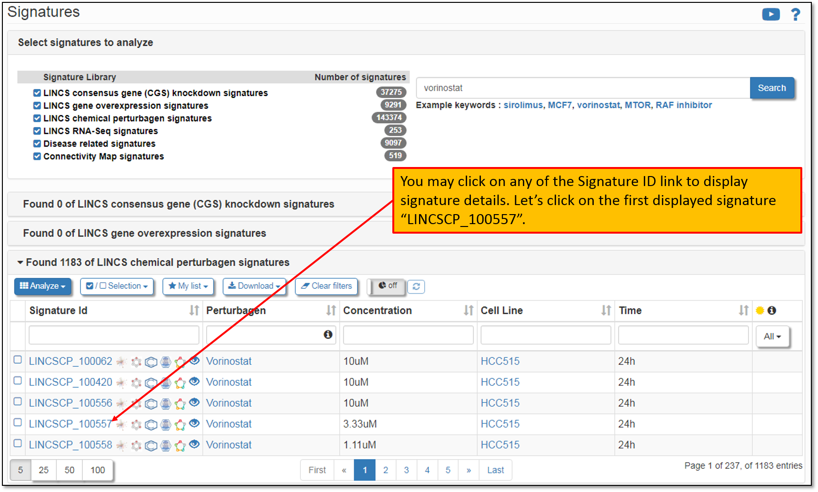Go to page 5
Screen dimensions: 818x492
pos(448,470)
